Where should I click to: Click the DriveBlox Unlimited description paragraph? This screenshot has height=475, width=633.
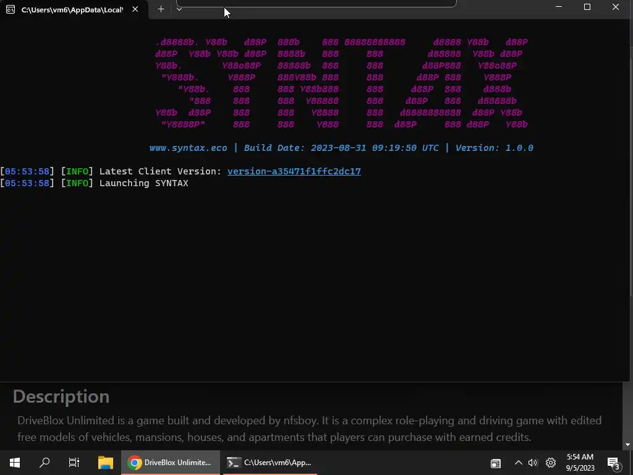point(310,429)
